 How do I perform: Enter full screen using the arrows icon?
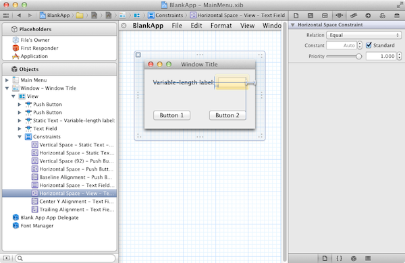(x=400, y=5)
